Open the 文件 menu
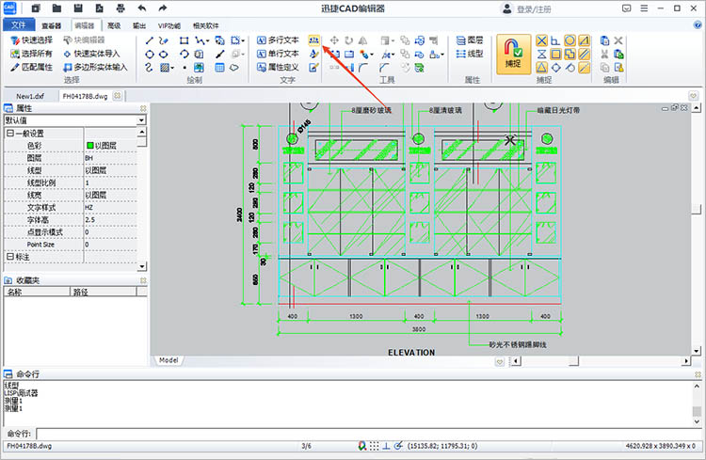 point(19,24)
